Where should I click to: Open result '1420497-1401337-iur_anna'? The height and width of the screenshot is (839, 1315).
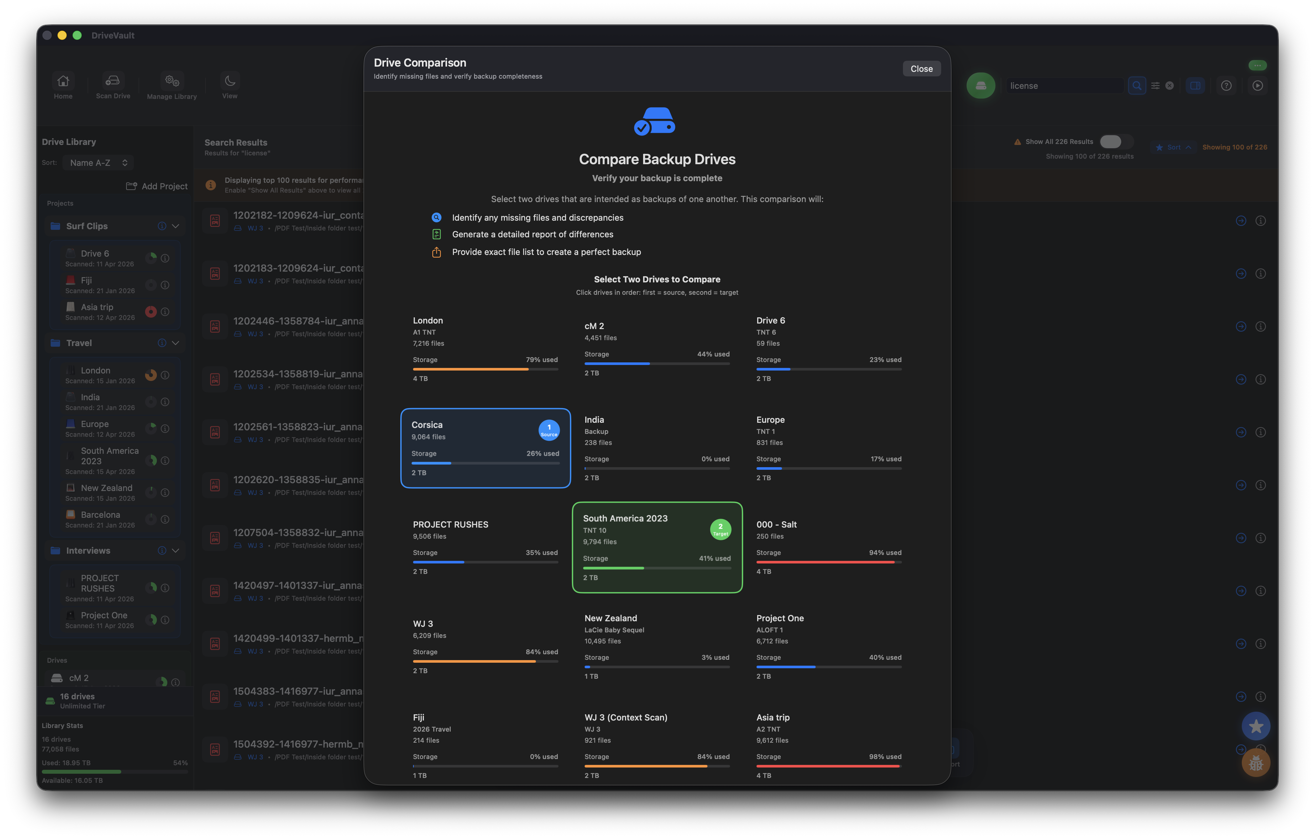click(x=298, y=585)
